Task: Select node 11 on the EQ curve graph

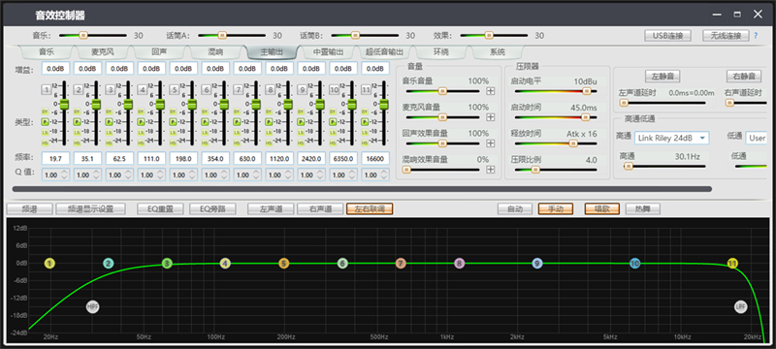Action: [x=732, y=264]
